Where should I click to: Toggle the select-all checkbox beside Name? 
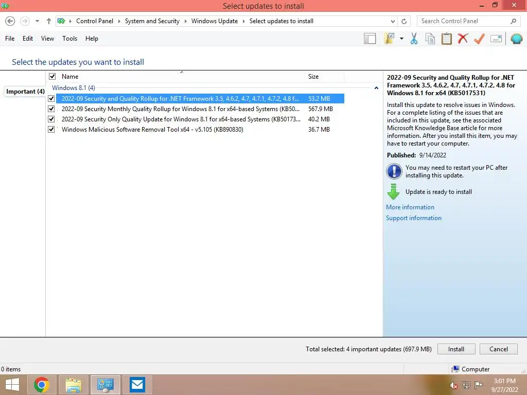(x=52, y=77)
